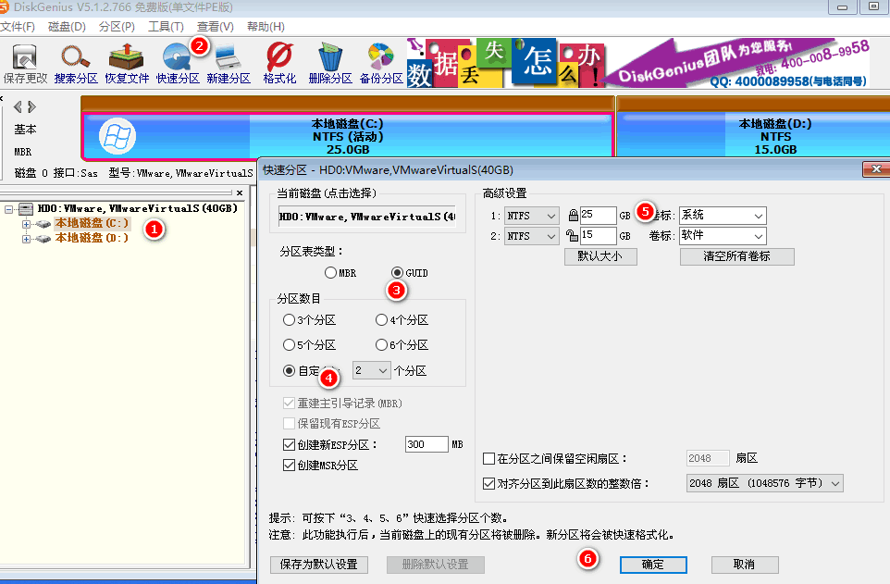Image resolution: width=890 pixels, height=584 pixels.
Task: Select the 新建分区 (New Partition) icon
Action: point(227,57)
